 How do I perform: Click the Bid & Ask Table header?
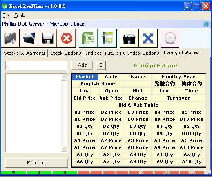138,105
